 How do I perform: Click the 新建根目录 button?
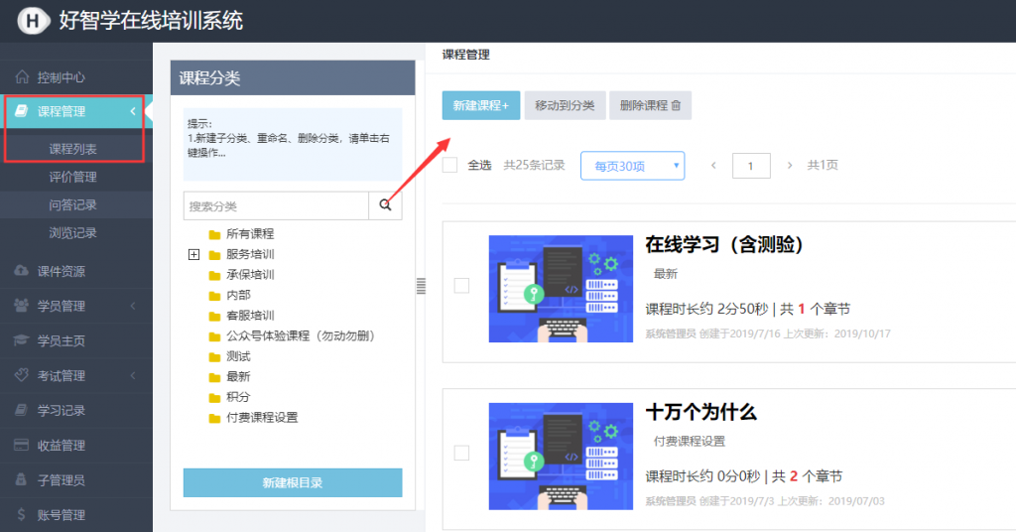293,482
